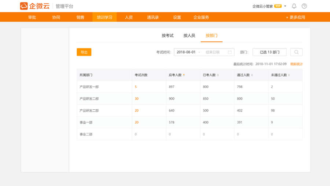
Task: Click exam count 30 link
Action: (137, 99)
